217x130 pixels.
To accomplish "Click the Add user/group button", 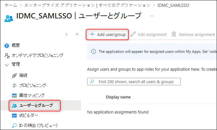I will tap(107, 34).
